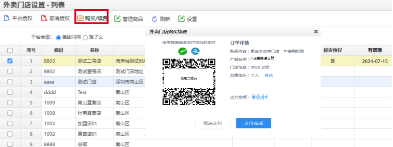The height and width of the screenshot is (147, 393).
Task: Click the 修改 invoice title link
Action: (x=269, y=75)
